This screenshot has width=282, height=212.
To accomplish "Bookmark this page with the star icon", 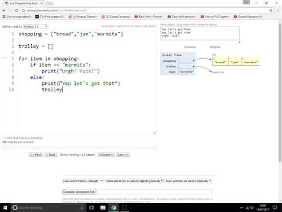I will tap(271, 11).
